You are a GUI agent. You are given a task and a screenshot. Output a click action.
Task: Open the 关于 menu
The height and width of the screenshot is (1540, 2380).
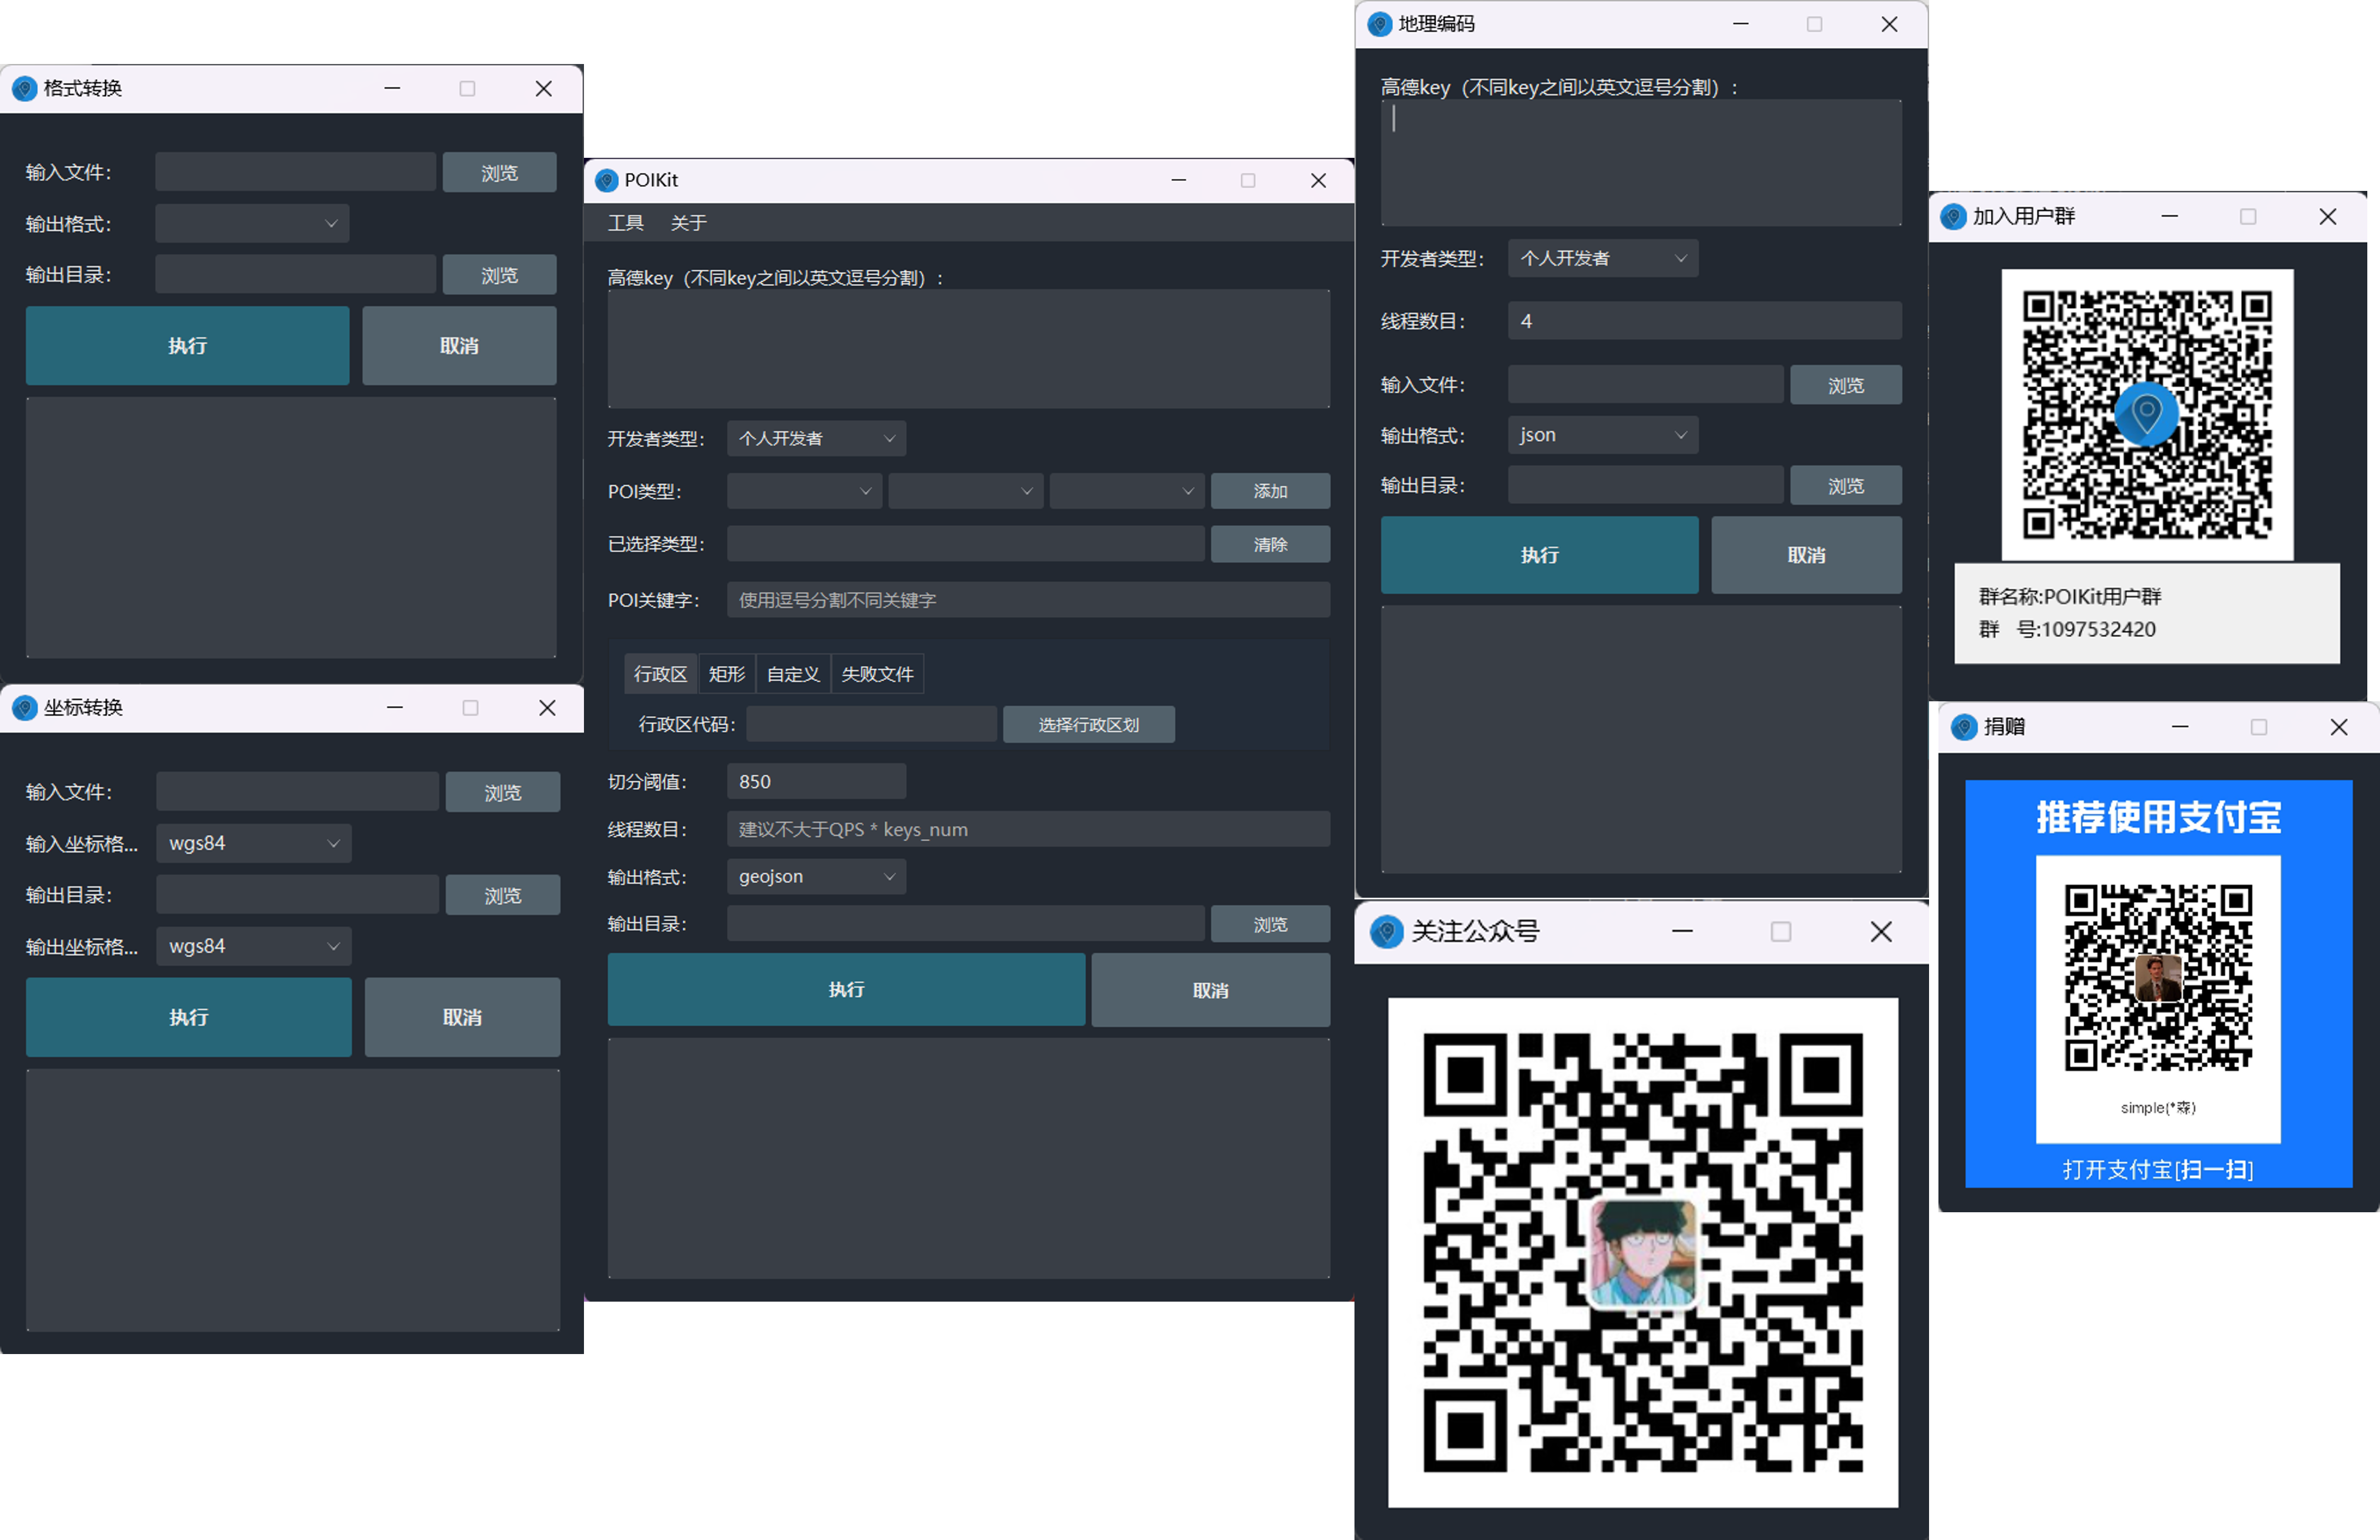click(x=688, y=223)
